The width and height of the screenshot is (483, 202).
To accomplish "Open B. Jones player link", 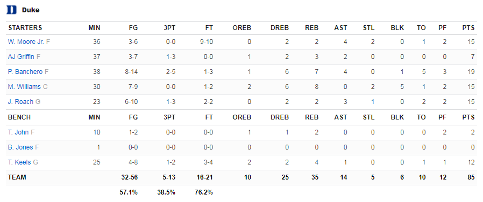I will pos(20,147).
